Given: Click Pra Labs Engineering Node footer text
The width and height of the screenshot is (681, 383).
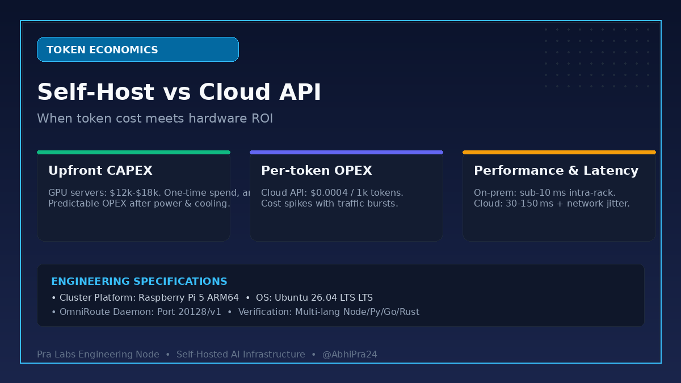Looking at the screenshot, I should point(98,355).
